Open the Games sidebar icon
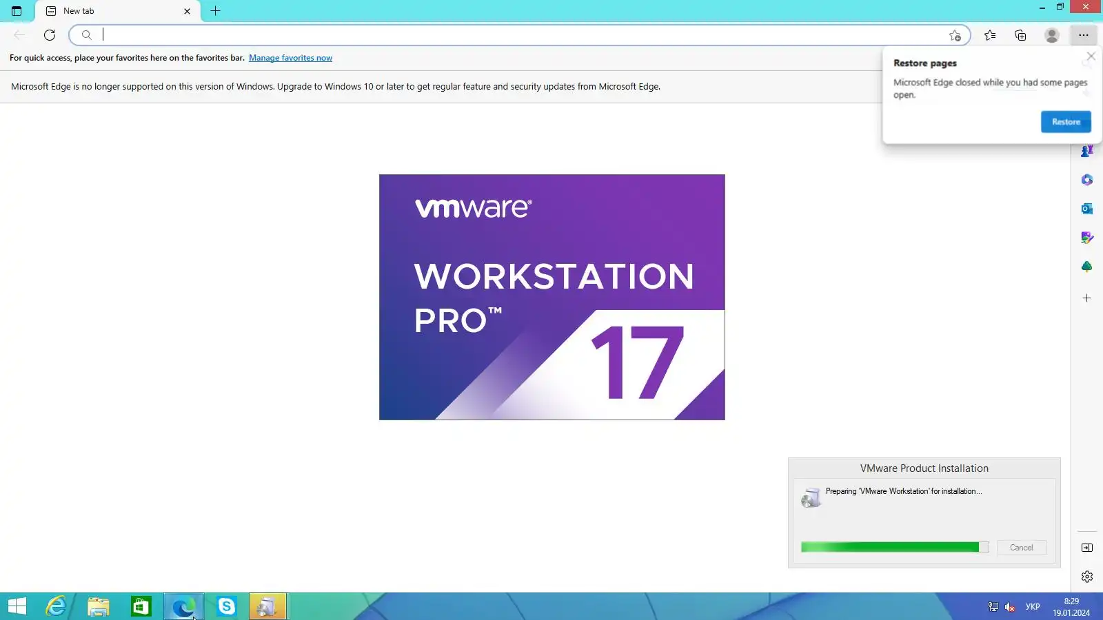 point(1087,151)
